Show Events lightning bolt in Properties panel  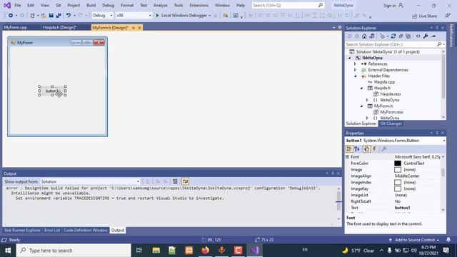[x=374, y=149]
